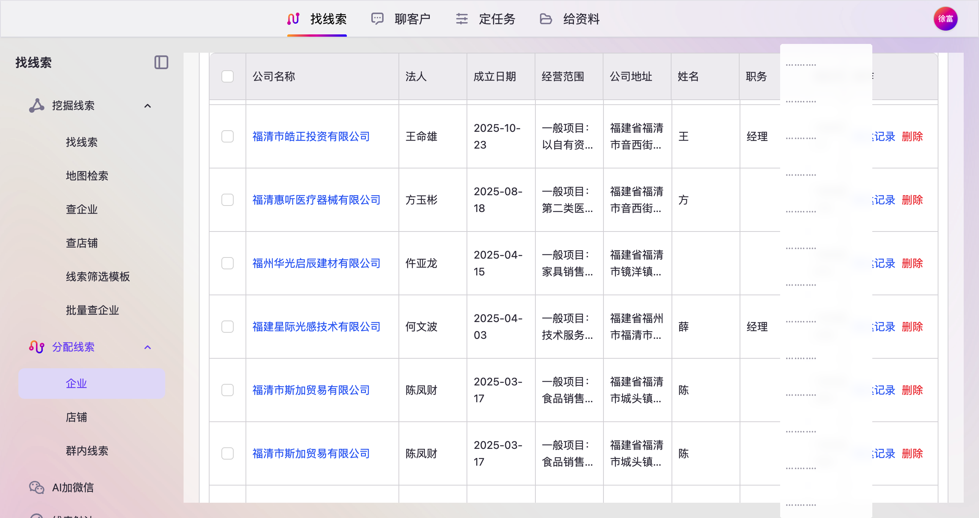Click the AI加微信 WeChat icon
Viewport: 979px width, 518px height.
coord(37,487)
